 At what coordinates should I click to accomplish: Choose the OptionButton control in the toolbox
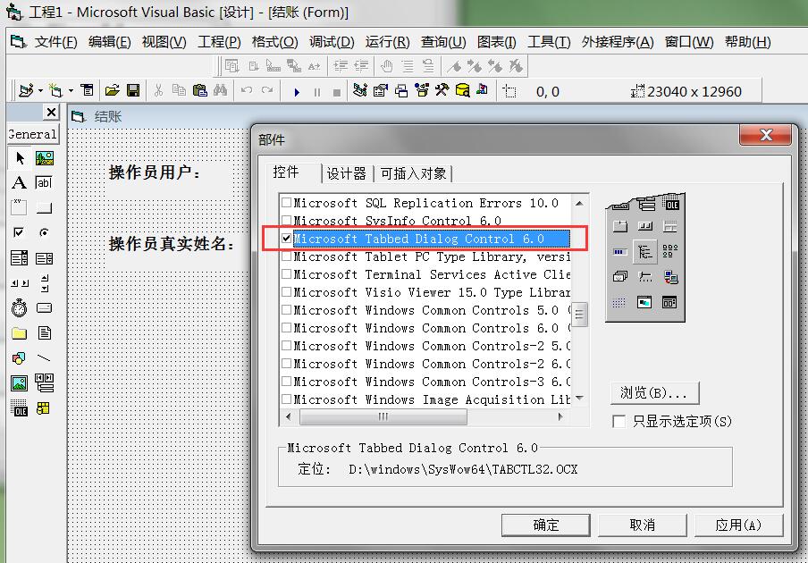tap(44, 232)
